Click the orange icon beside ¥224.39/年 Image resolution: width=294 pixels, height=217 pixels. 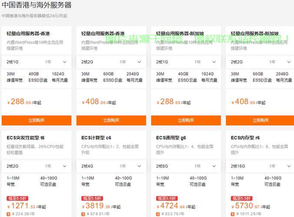point(8,214)
